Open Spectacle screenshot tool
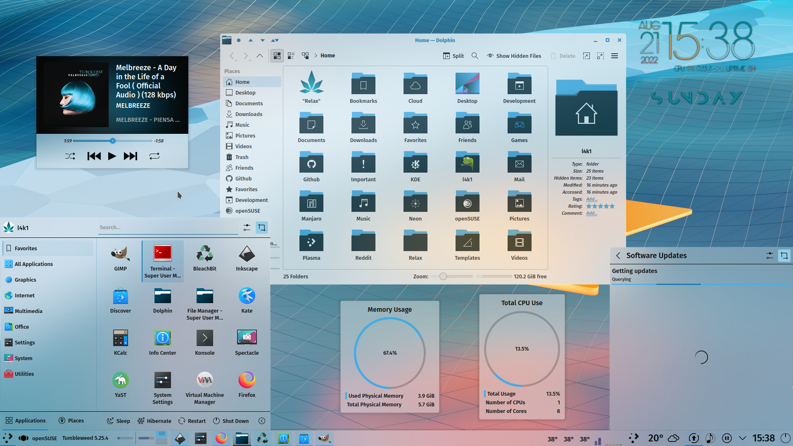 [x=247, y=342]
